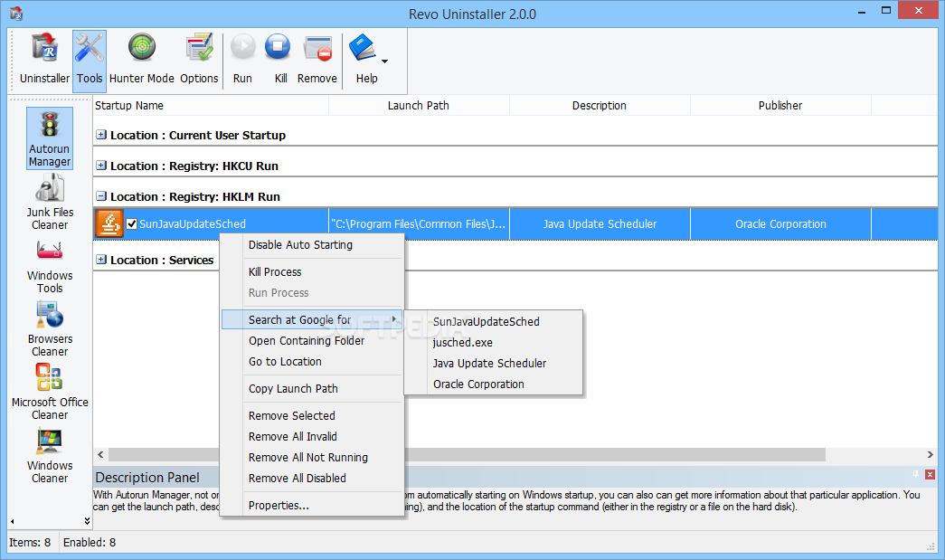Click the Oracle Corporation publisher cell
945x560 pixels.
pyautogui.click(x=780, y=224)
